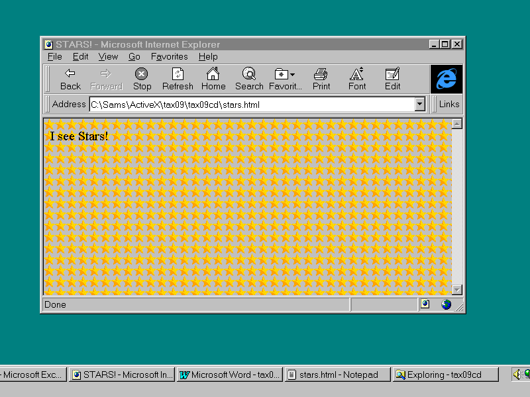Open the File menu
The height and width of the screenshot is (397, 530).
tap(55, 57)
